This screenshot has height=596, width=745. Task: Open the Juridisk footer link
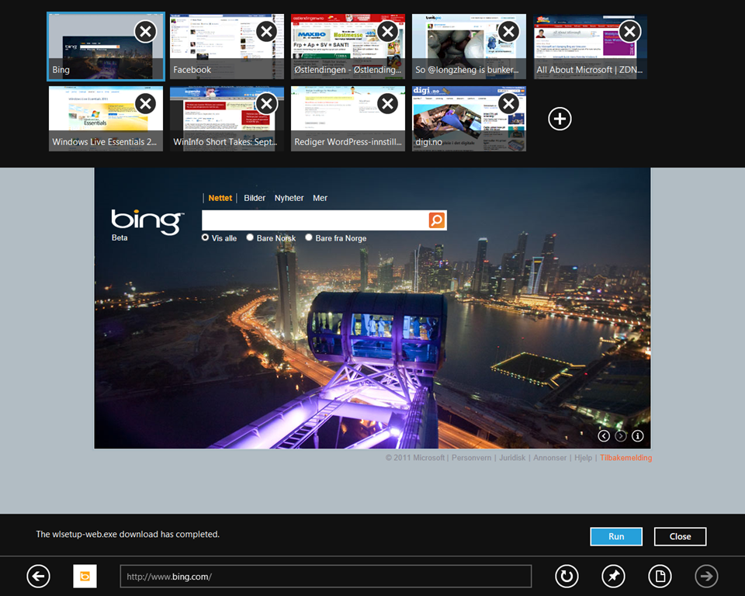(512, 458)
